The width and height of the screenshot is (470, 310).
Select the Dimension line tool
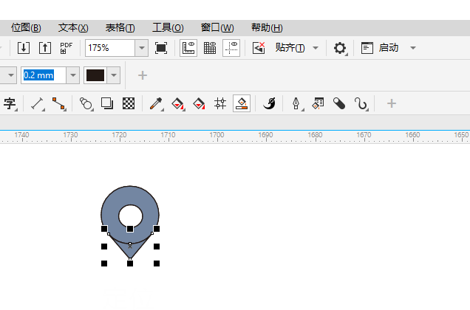[x=38, y=103]
